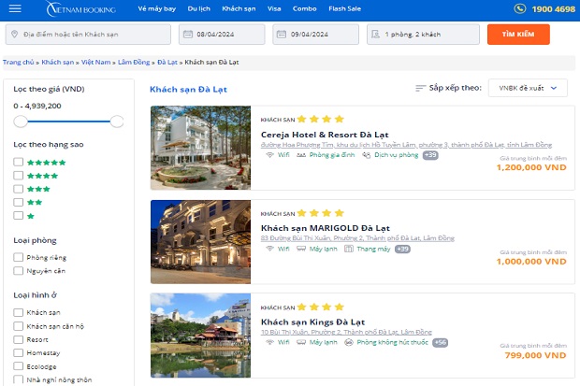The height and width of the screenshot is (386, 580).
Task: Open Cereja Hotel & Resort Đà Lạt title
Action: [x=325, y=135]
